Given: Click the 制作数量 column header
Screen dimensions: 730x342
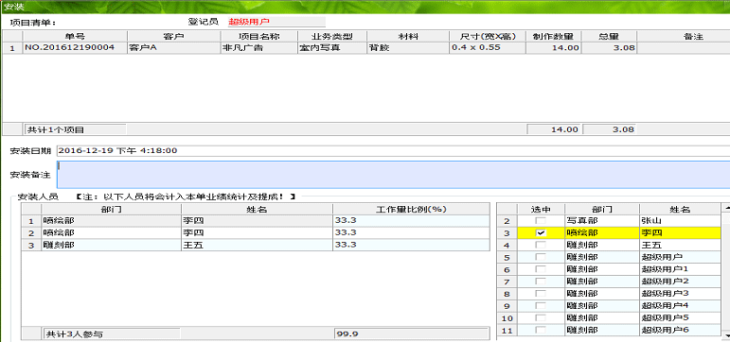Looking at the screenshot, I should point(553,36).
